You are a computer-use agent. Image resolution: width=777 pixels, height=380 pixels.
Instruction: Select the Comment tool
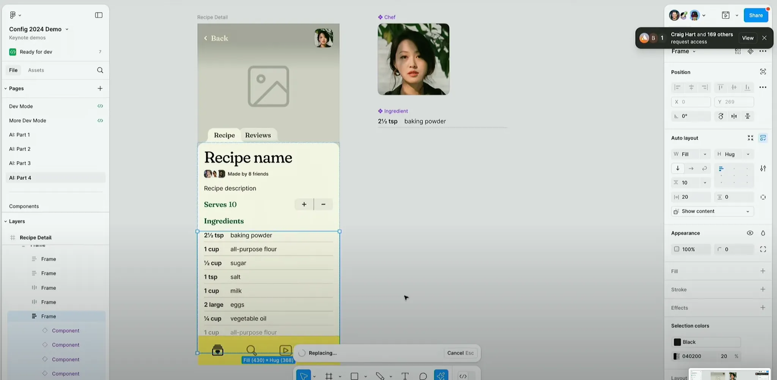(423, 376)
